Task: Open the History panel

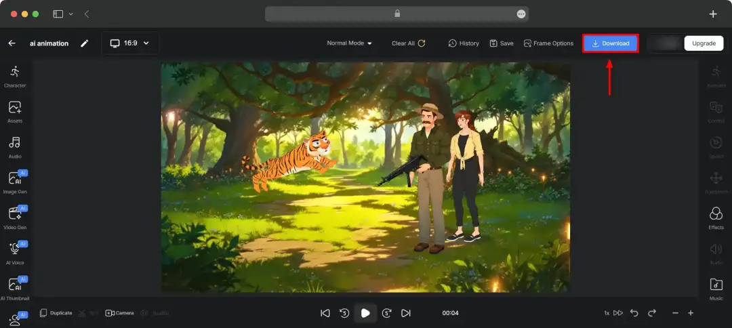Action: pyautogui.click(x=464, y=43)
